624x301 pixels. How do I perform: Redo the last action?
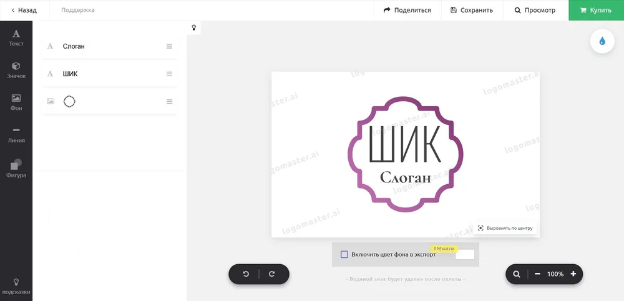pos(272,274)
